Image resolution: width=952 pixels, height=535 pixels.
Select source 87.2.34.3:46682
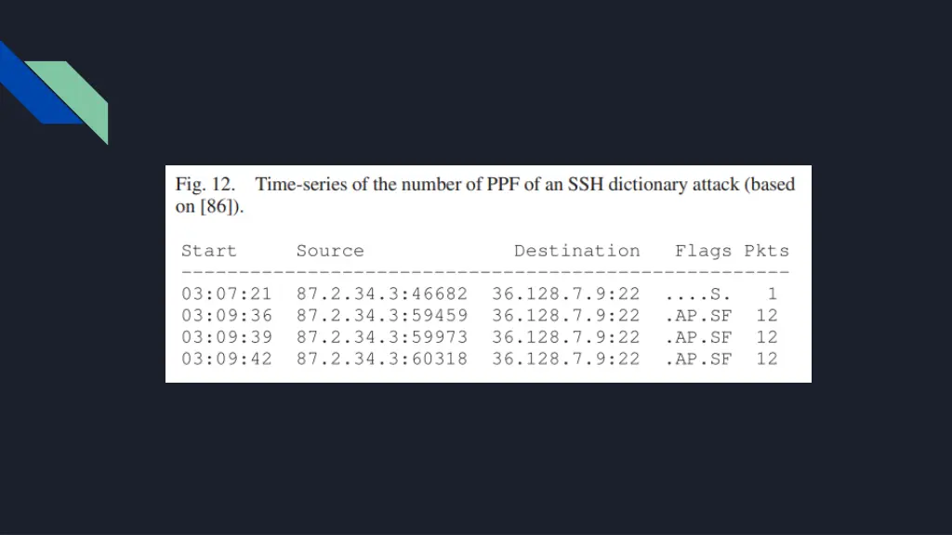pyautogui.click(x=382, y=294)
